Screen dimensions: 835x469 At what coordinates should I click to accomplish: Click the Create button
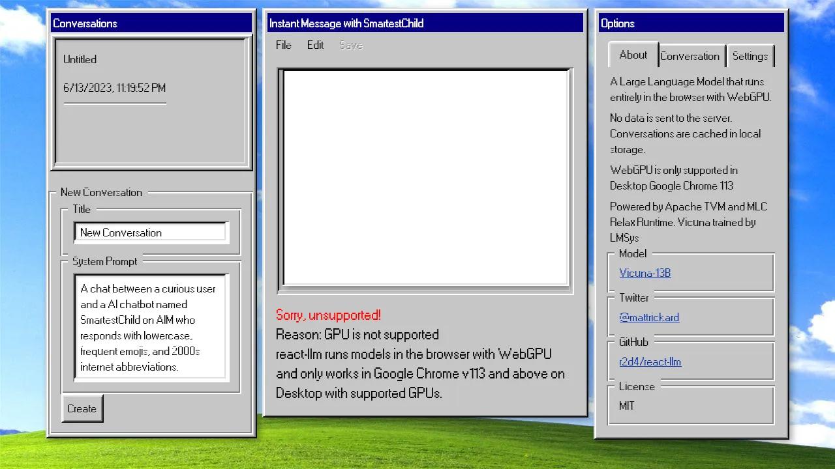82,408
